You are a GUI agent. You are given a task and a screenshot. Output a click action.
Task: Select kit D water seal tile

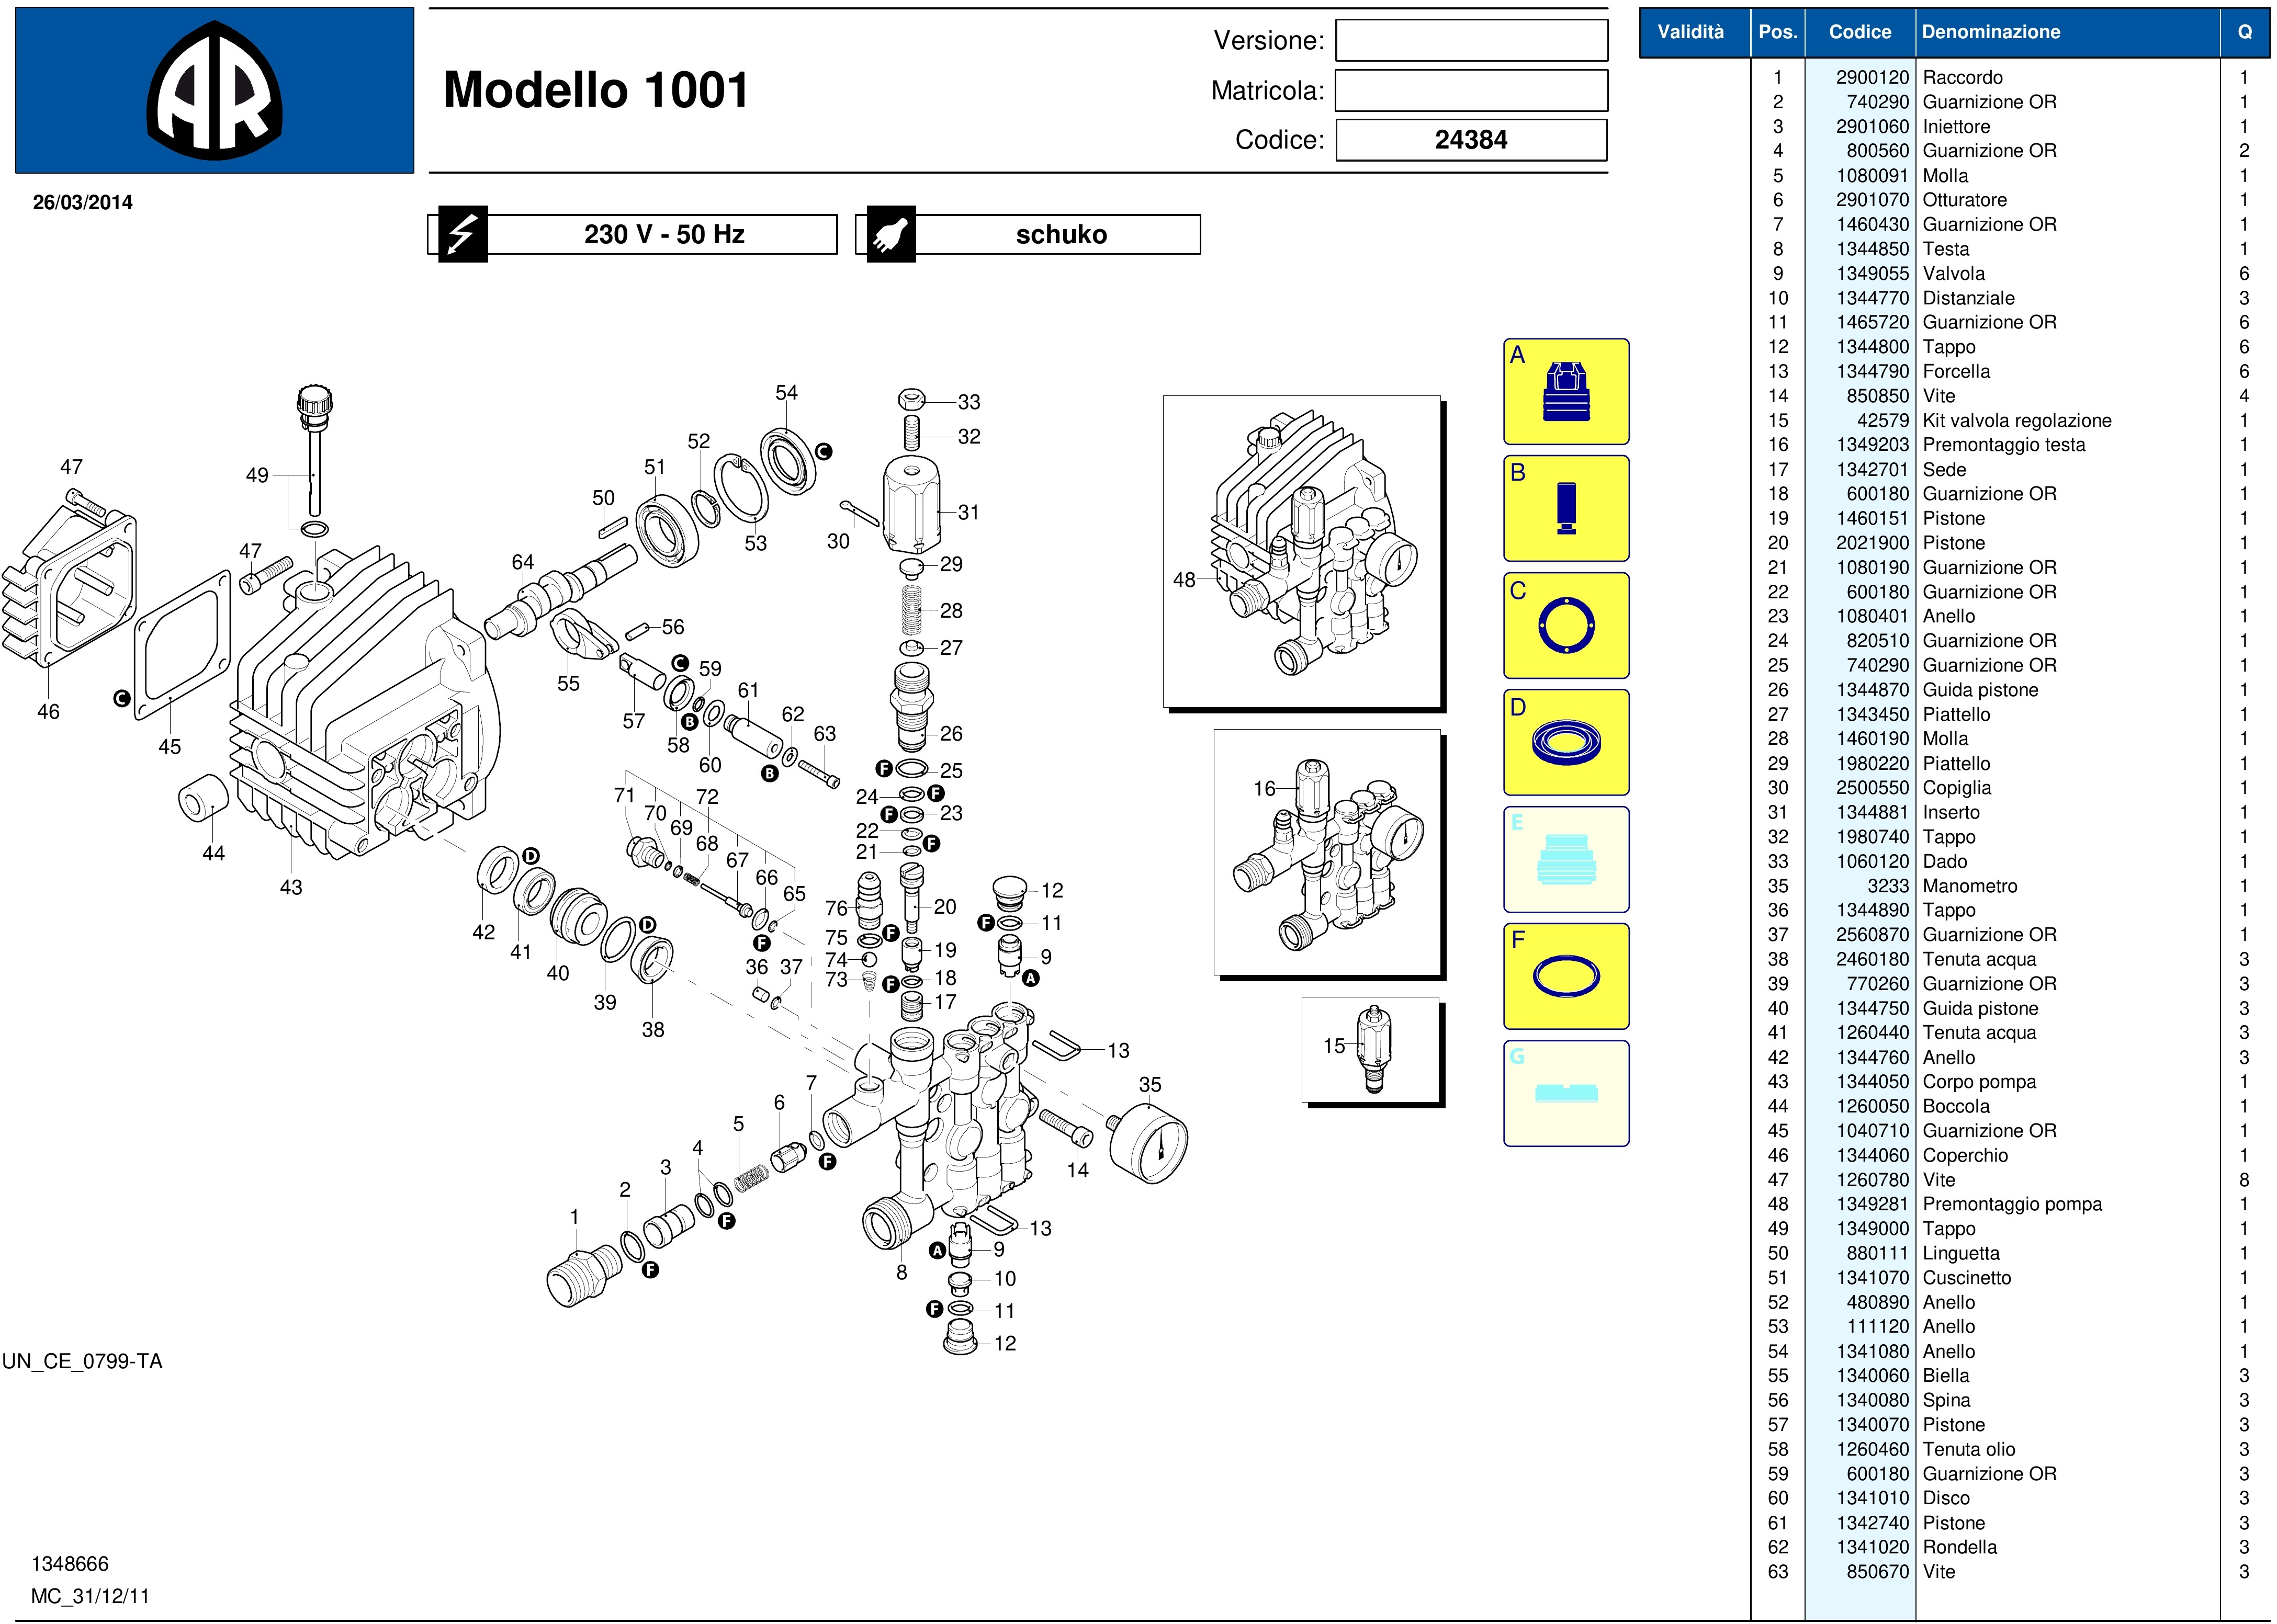coord(1565,742)
